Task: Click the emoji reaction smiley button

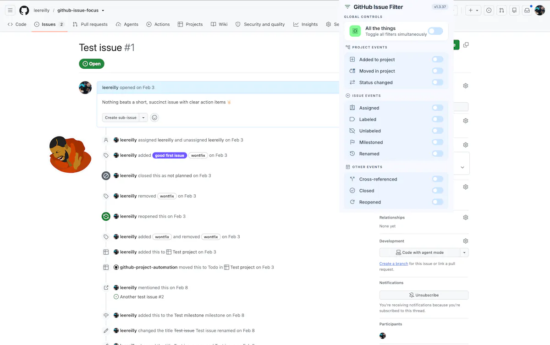Action: pyautogui.click(x=154, y=118)
